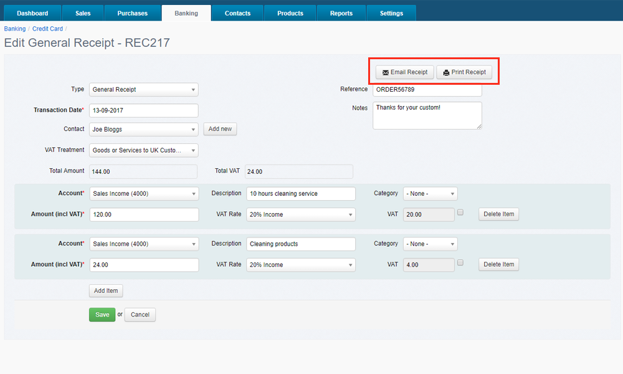The height and width of the screenshot is (374, 623).
Task: Open the Type dropdown showing General Receipt
Action: tap(144, 90)
